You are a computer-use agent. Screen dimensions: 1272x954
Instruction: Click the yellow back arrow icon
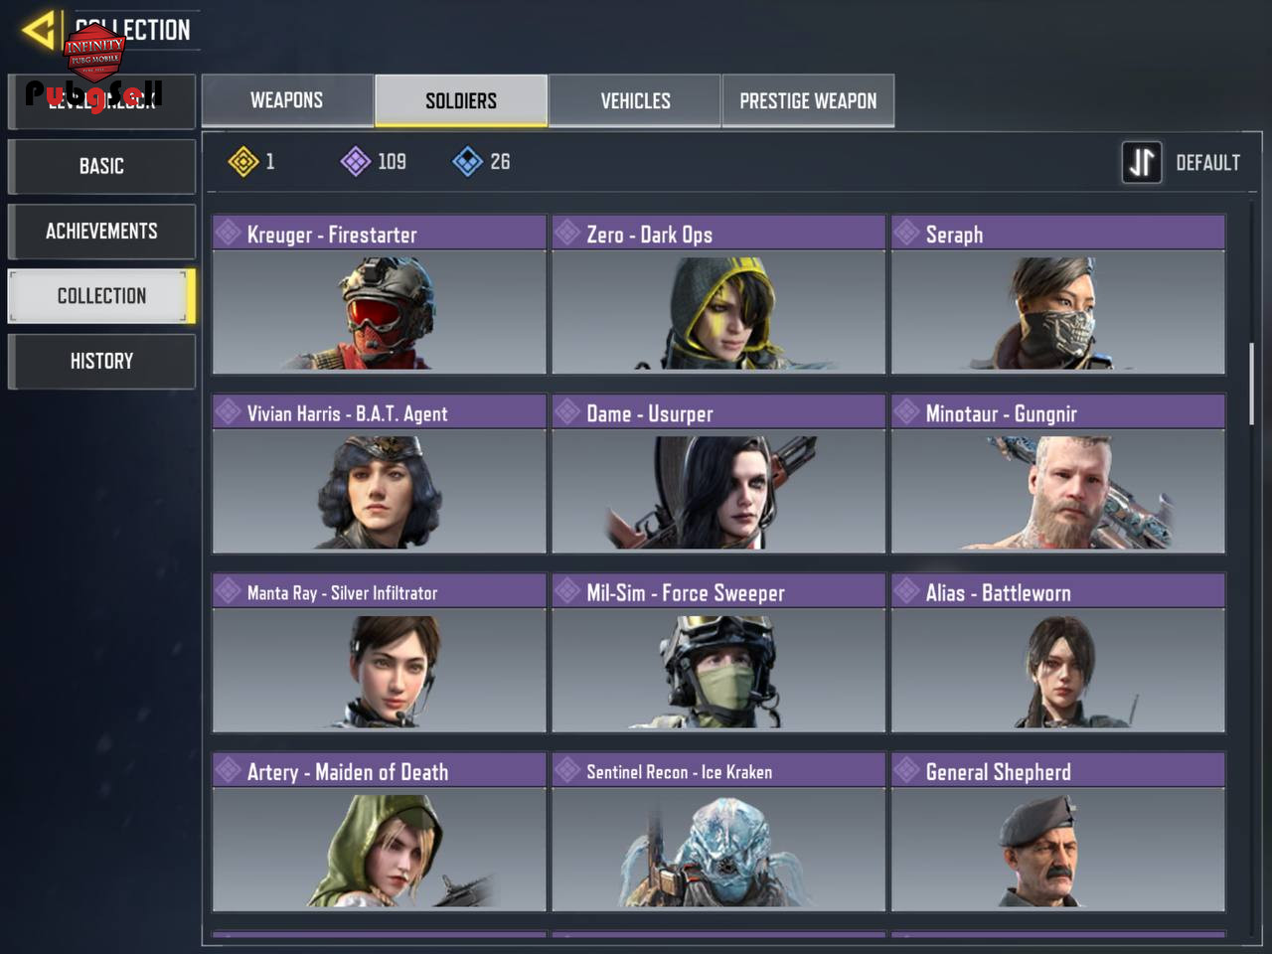click(39, 30)
